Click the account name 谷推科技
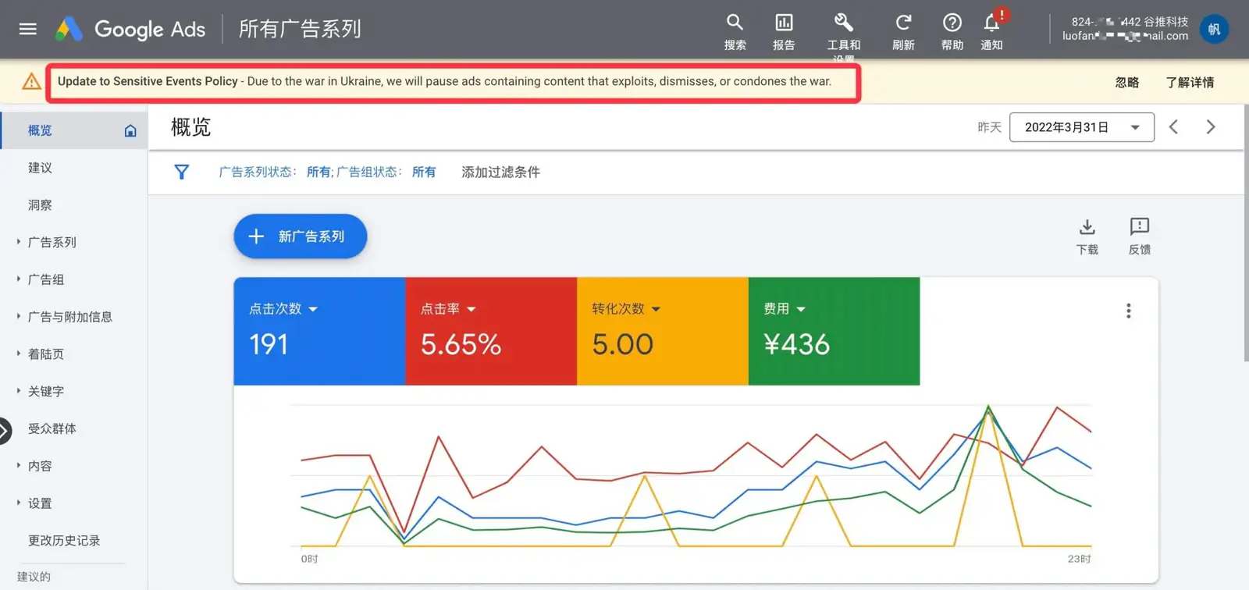1249x590 pixels. (x=1166, y=22)
